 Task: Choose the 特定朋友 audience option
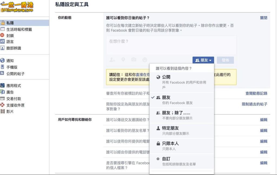point(182,131)
